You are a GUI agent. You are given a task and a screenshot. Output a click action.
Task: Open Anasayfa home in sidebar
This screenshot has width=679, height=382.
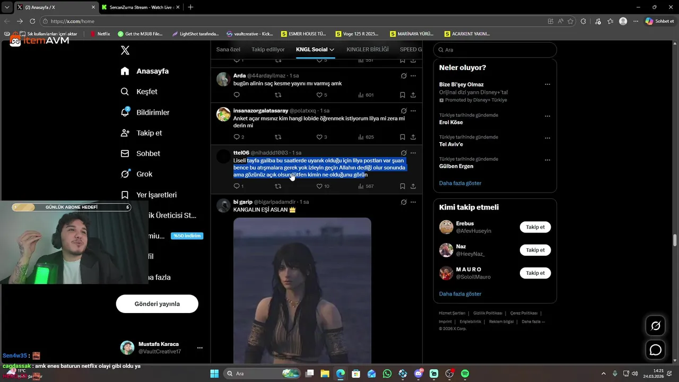[145, 71]
